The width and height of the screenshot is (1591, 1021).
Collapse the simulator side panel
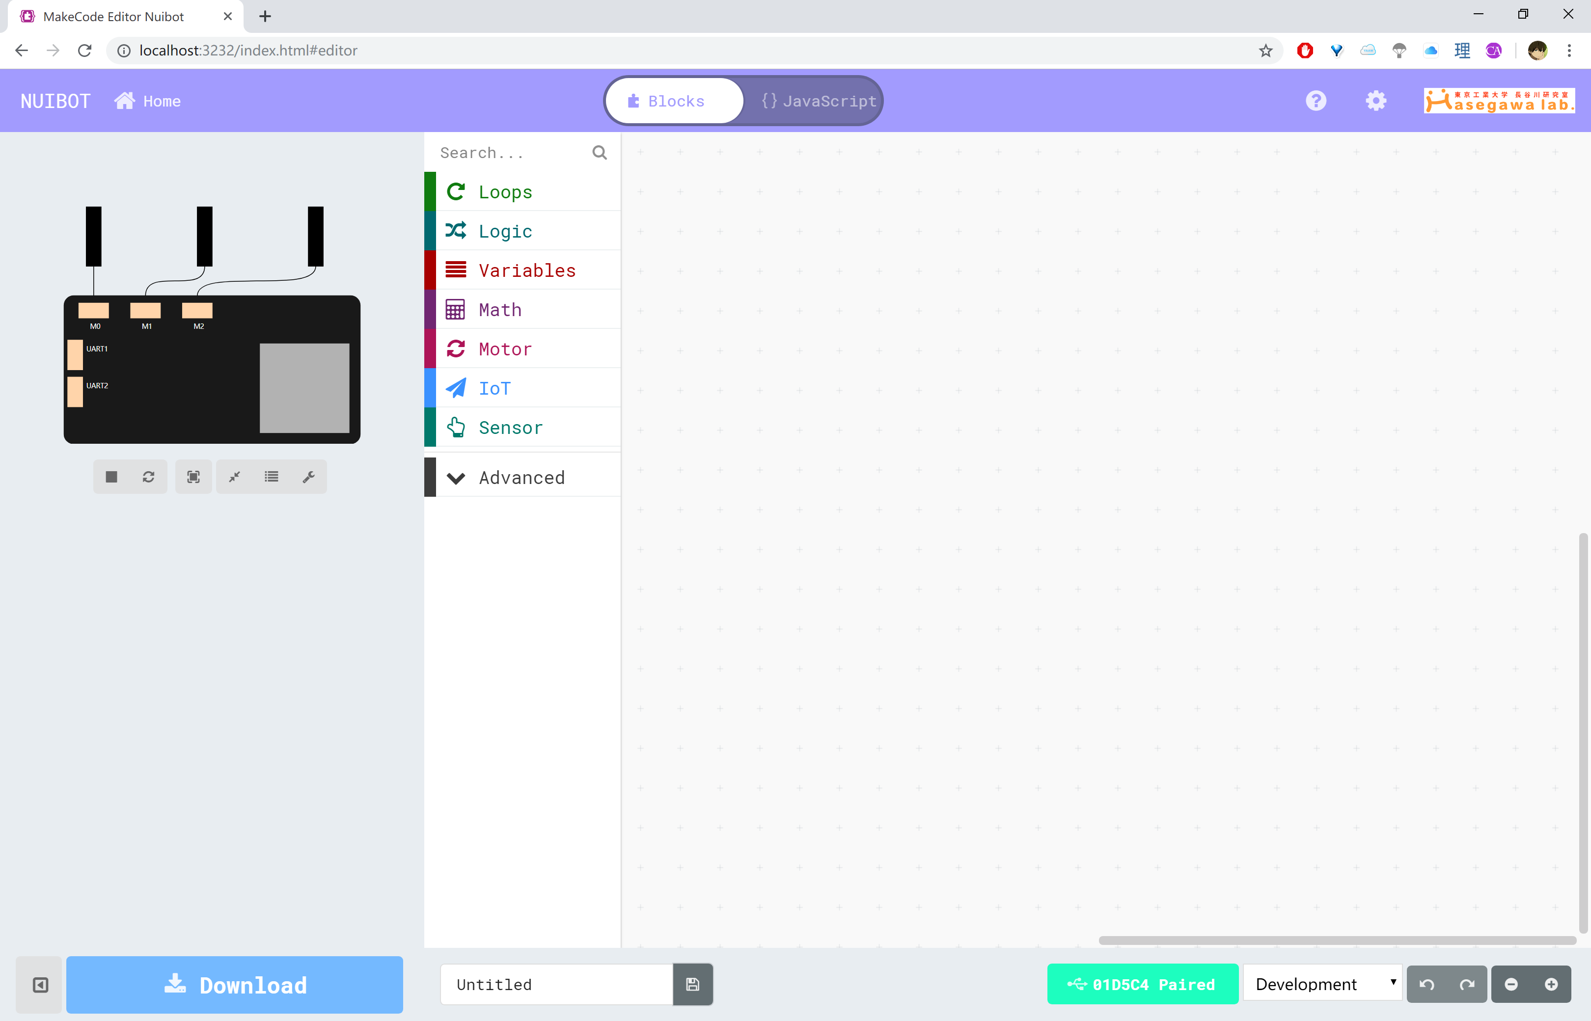pos(40,985)
